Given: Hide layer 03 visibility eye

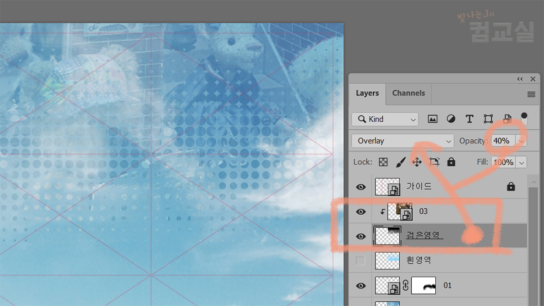Looking at the screenshot, I should click(361, 212).
